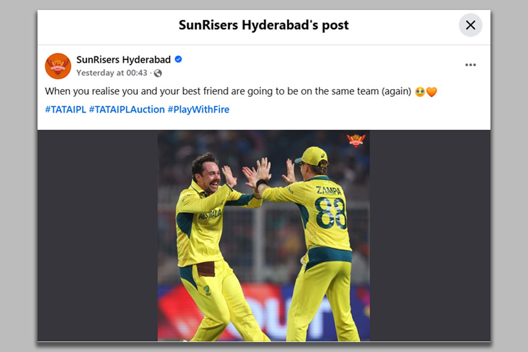Click the ZAMPA name on the jersey
This screenshot has width=528, height=352.
tap(329, 190)
